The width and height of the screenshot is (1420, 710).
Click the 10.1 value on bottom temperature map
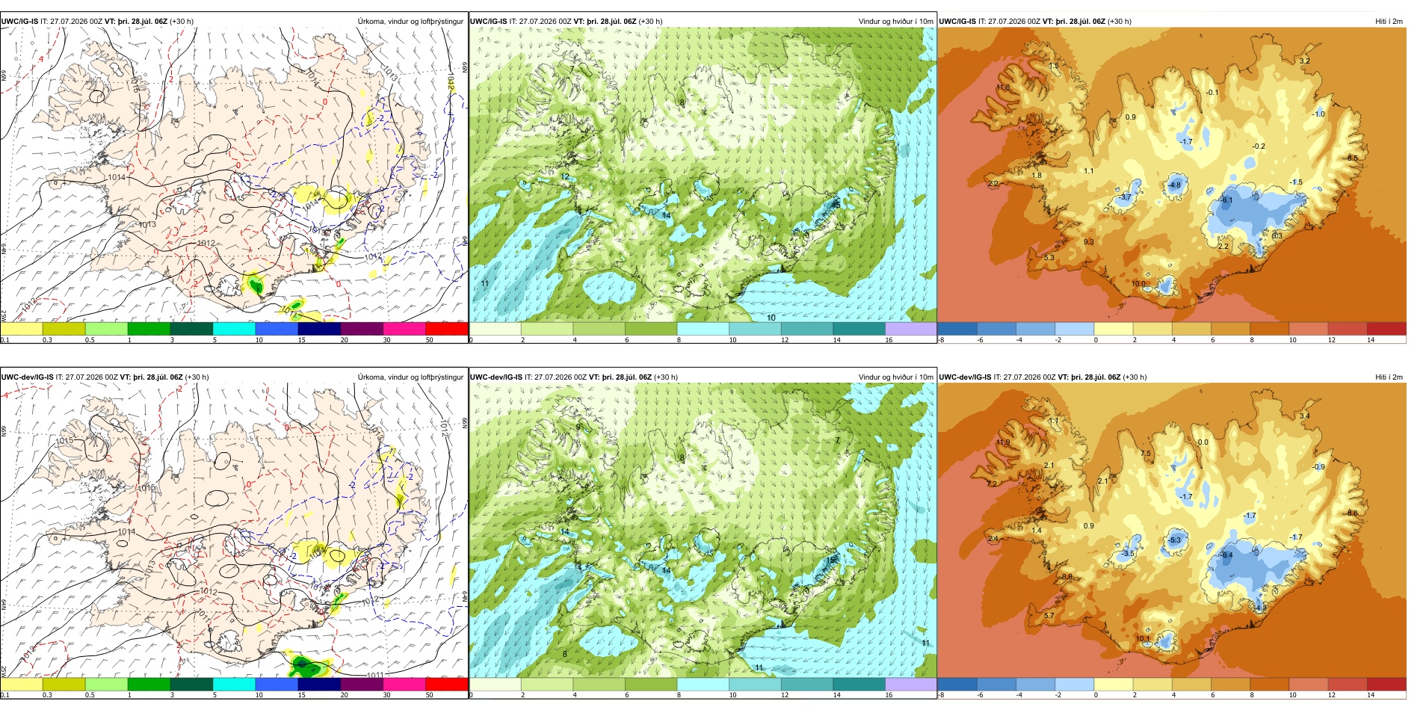tap(1143, 639)
